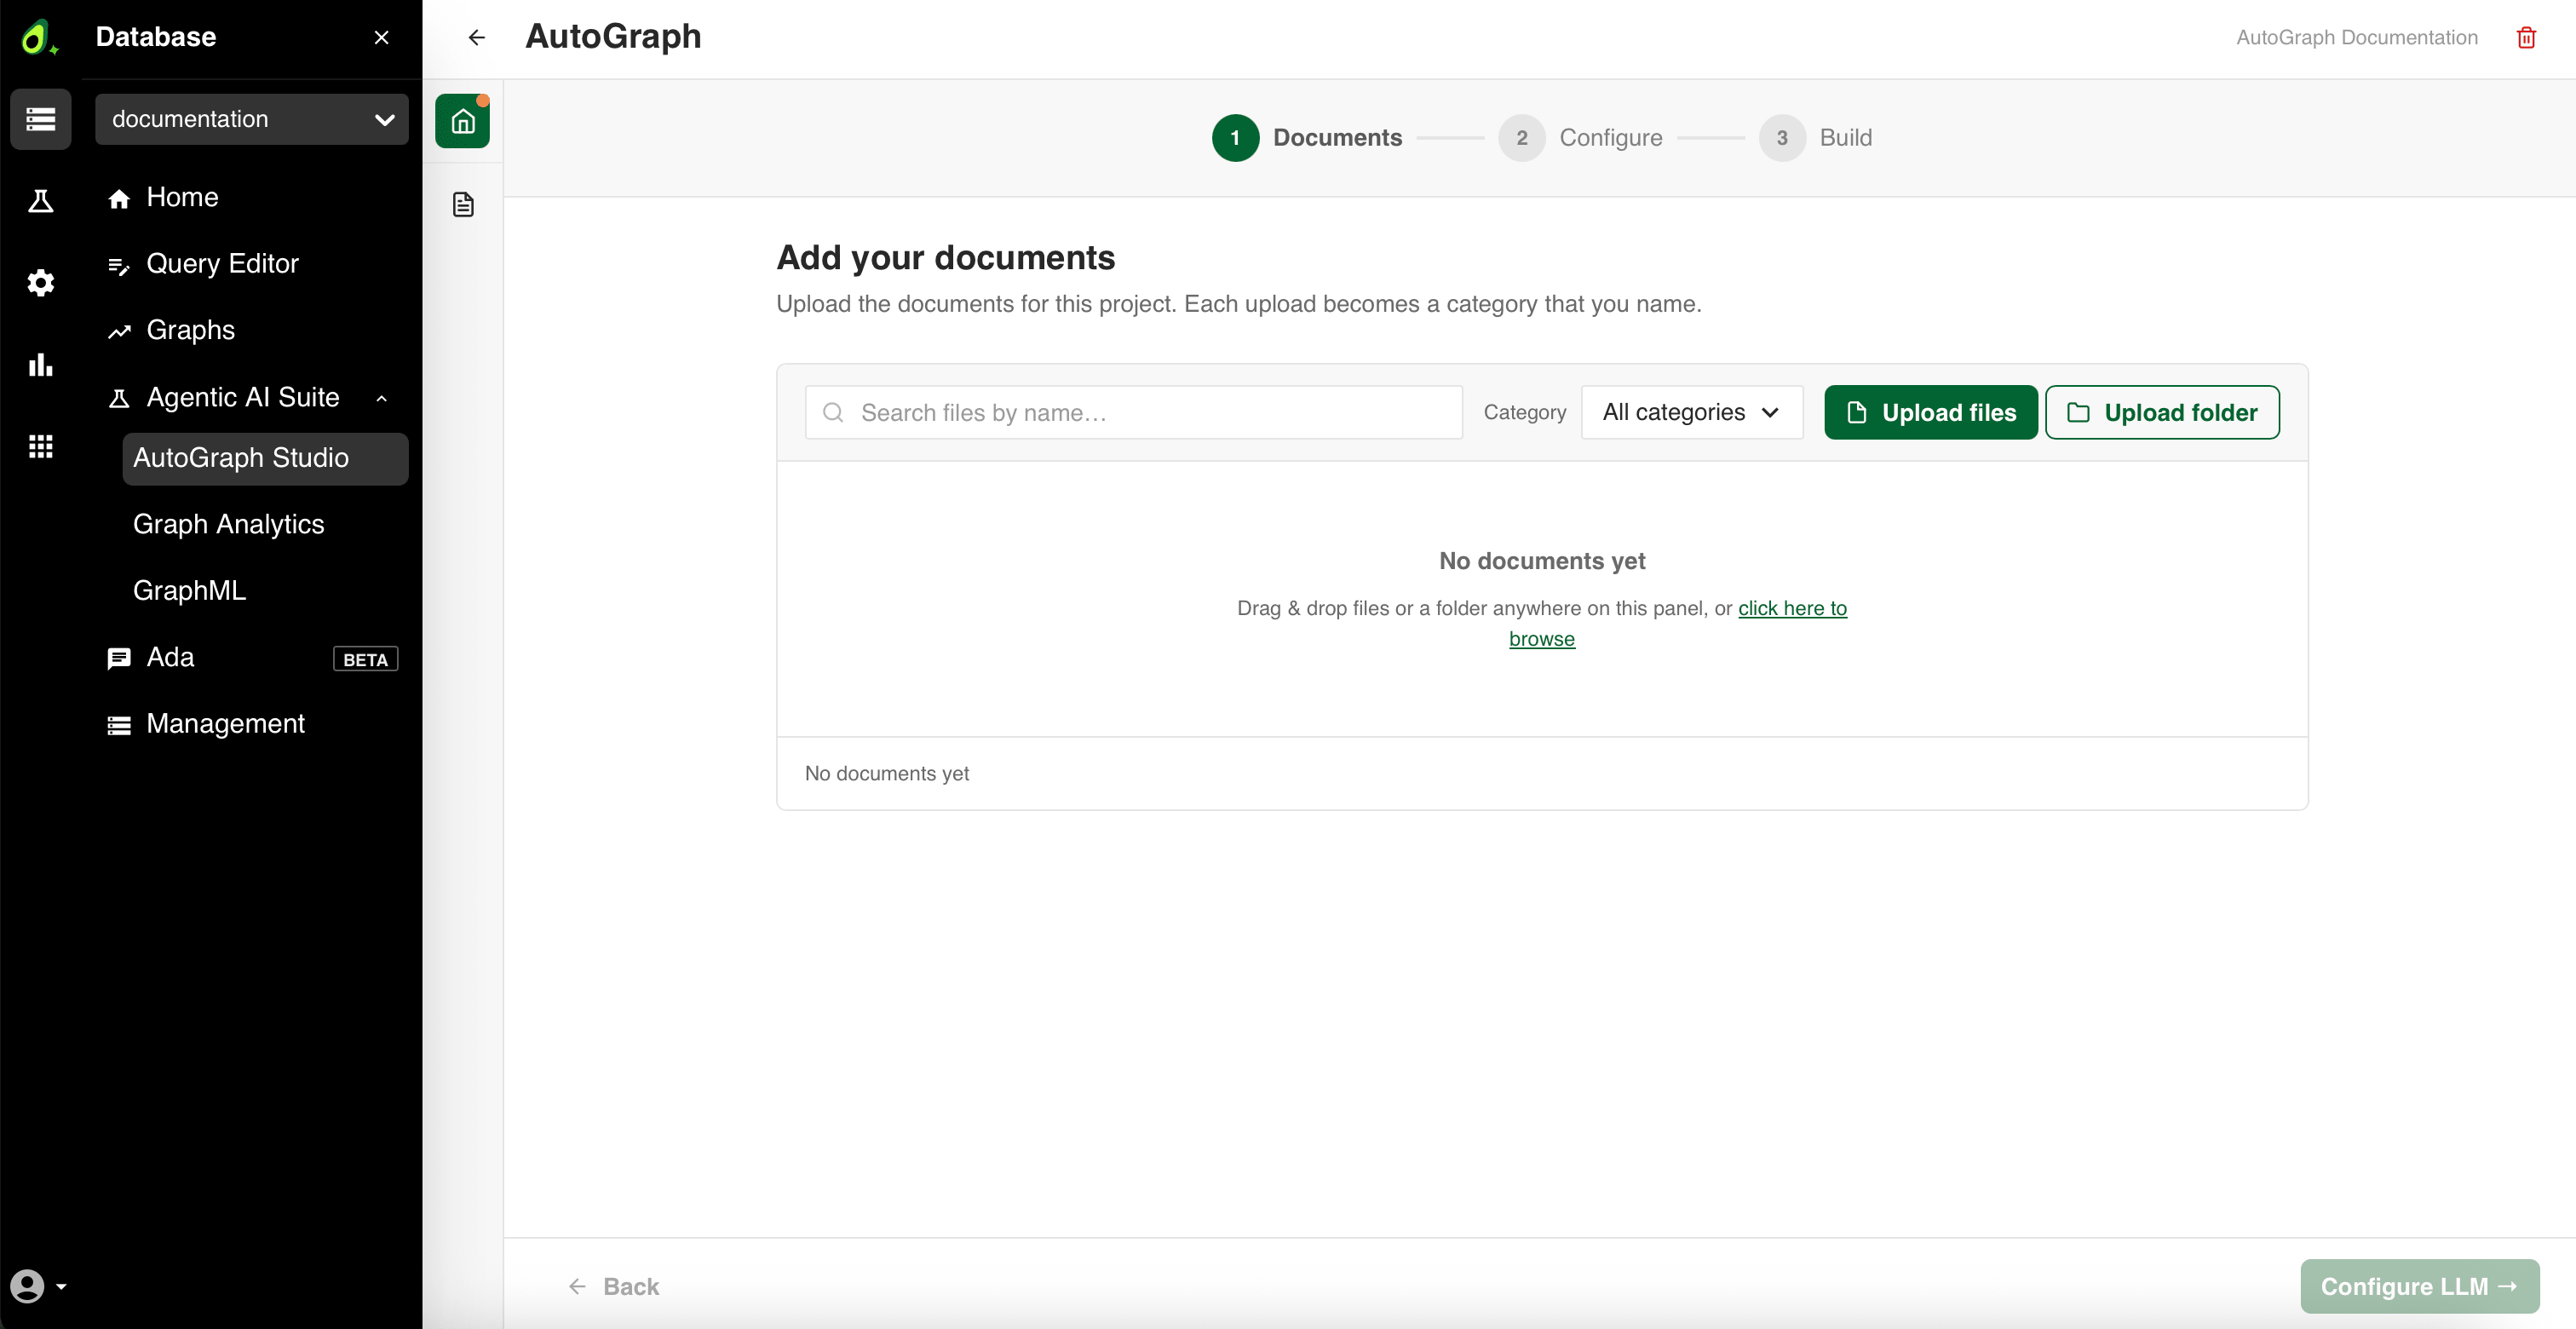Open the flask lab icon in left rail

click(41, 201)
